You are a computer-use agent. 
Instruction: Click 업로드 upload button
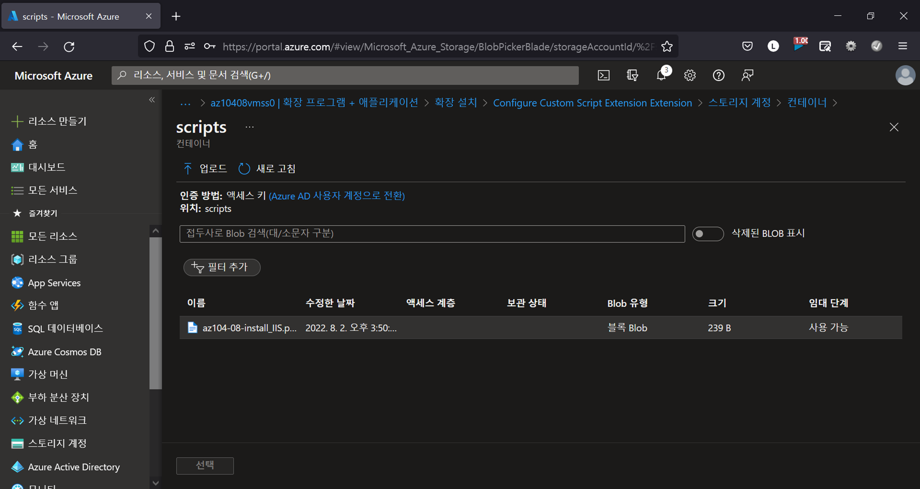tap(205, 168)
